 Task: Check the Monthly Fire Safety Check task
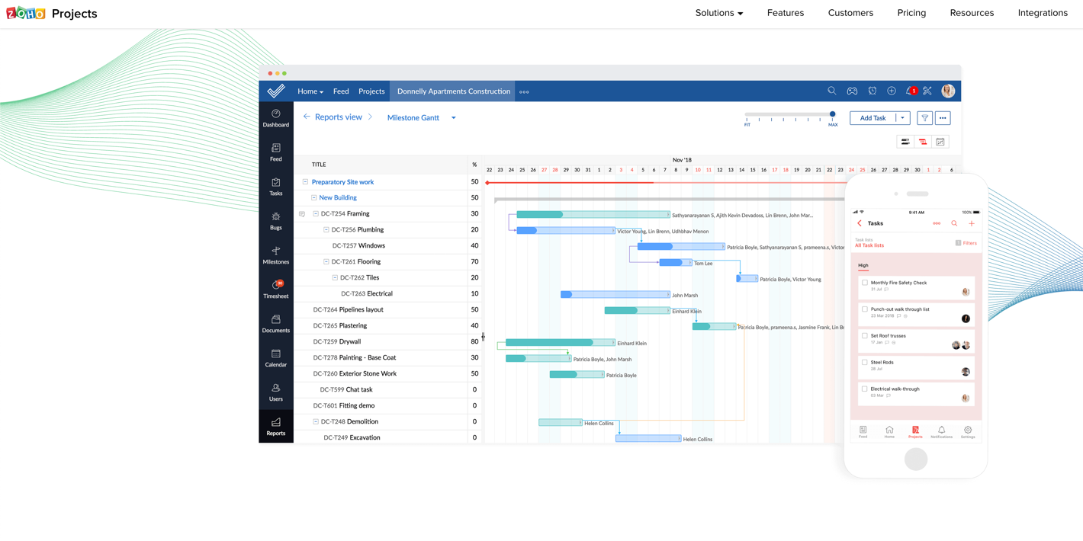(865, 283)
